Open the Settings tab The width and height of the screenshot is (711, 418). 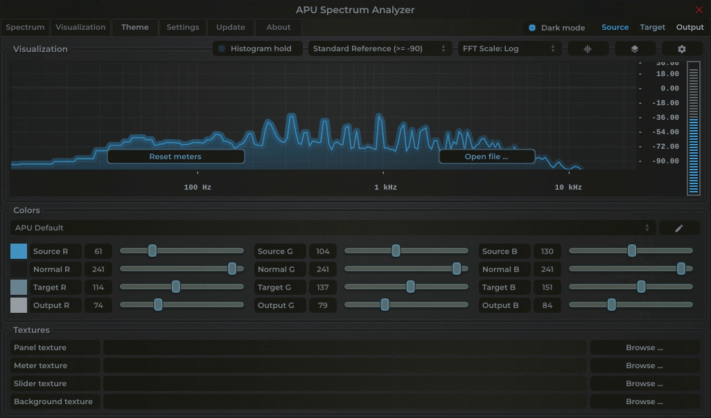[183, 27]
